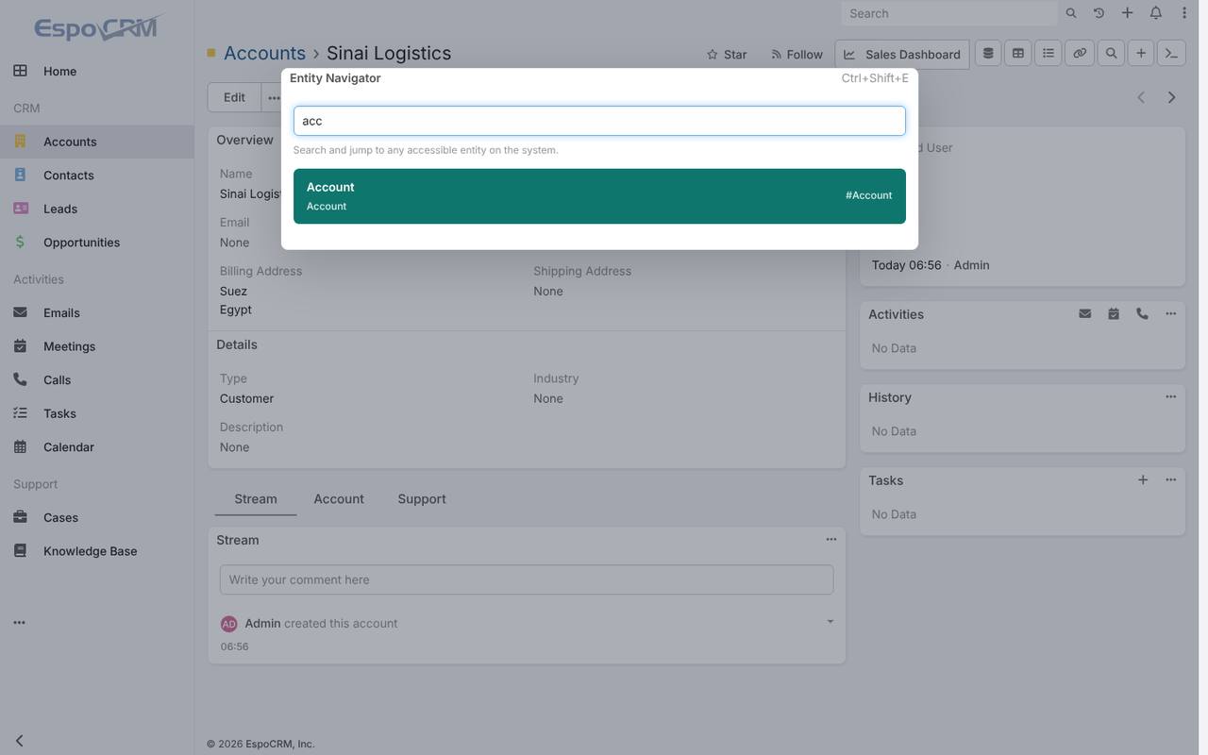Open Knowledge Base in sidebar
This screenshot has width=1208, height=755.
point(97,551)
